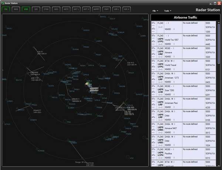Enable the STAR overlay button
The width and height of the screenshot is (222, 170).
(46, 9)
